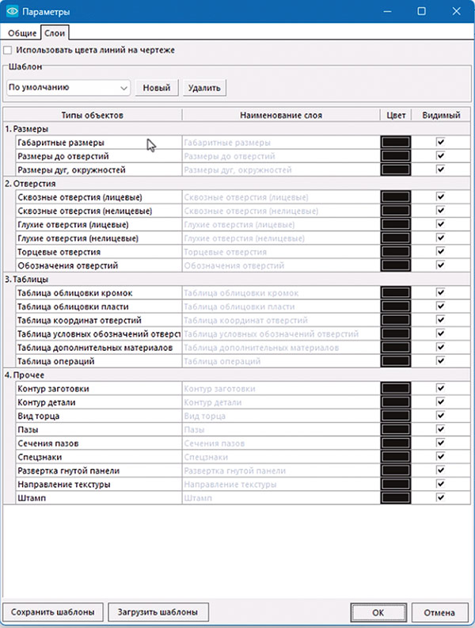Click layer name field for Спецзнаки
This screenshot has width=475, height=628.
coord(280,457)
